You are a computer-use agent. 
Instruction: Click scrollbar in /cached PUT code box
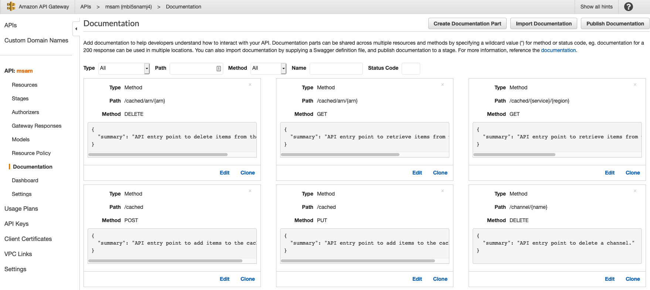coord(358,261)
